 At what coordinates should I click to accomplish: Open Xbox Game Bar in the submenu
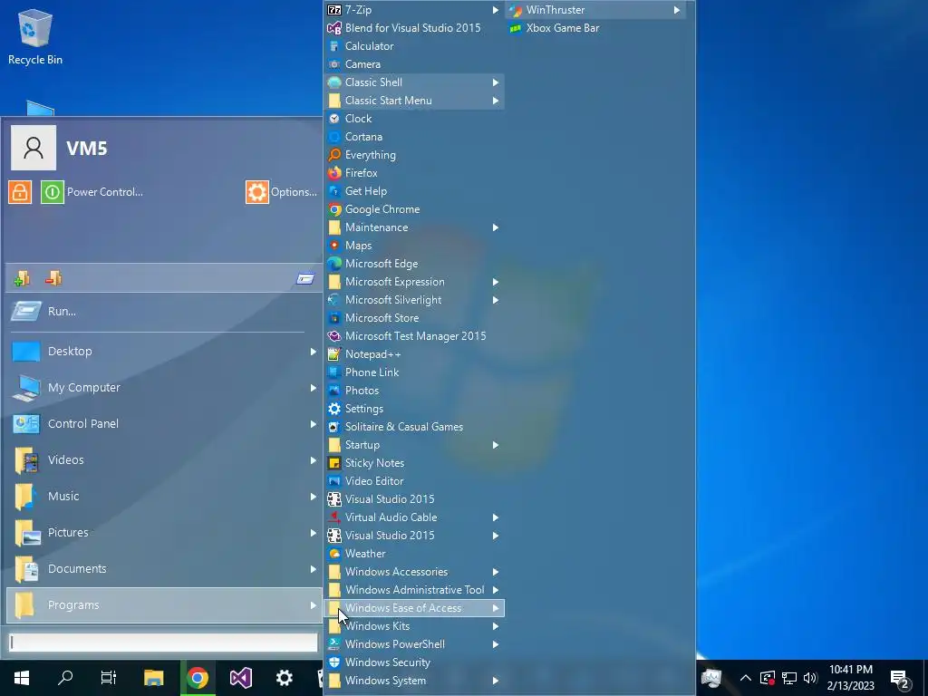coord(596,28)
